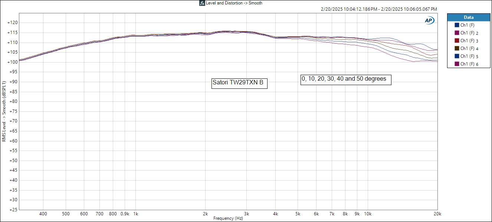492x222 pixels.
Task: Click the 20k frequency tick label
Action: point(437,214)
